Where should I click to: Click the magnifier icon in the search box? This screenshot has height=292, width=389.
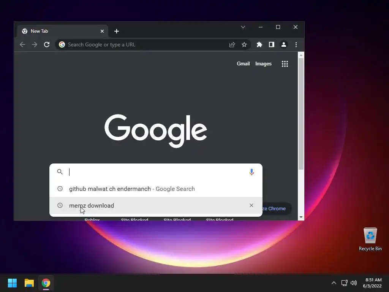60,171
